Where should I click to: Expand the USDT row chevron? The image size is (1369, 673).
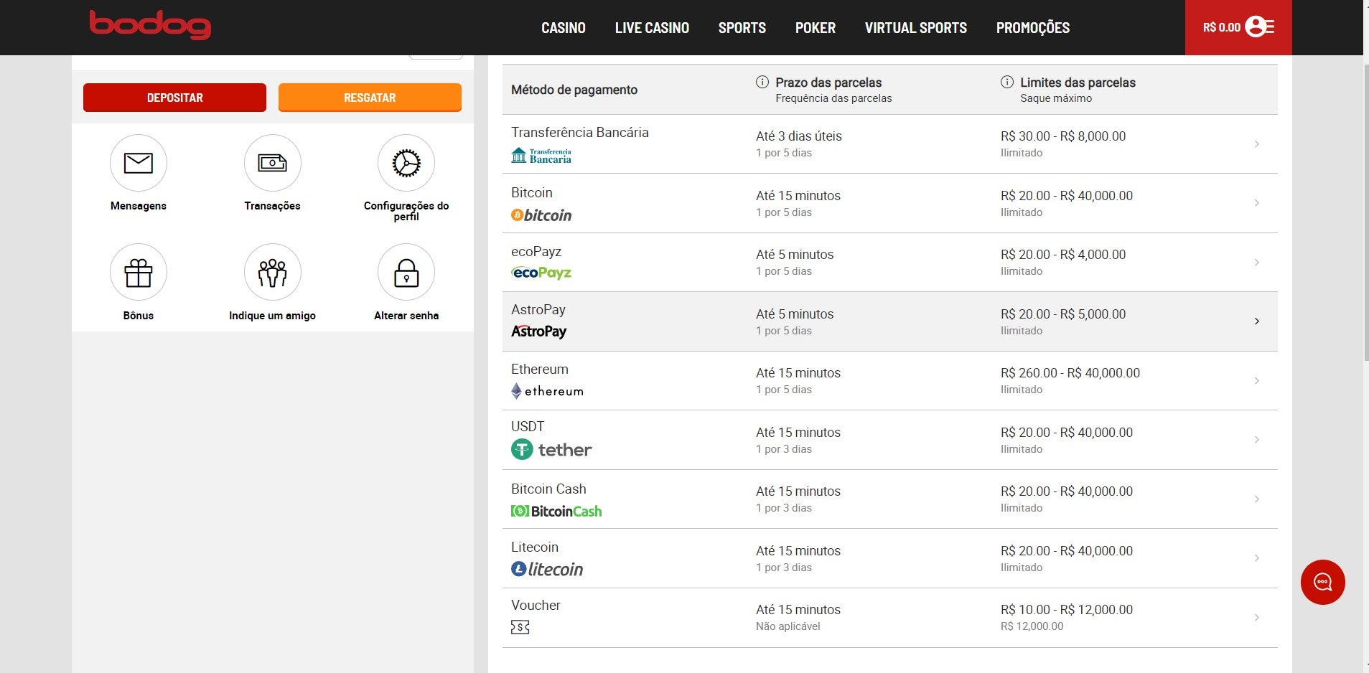1256,440
